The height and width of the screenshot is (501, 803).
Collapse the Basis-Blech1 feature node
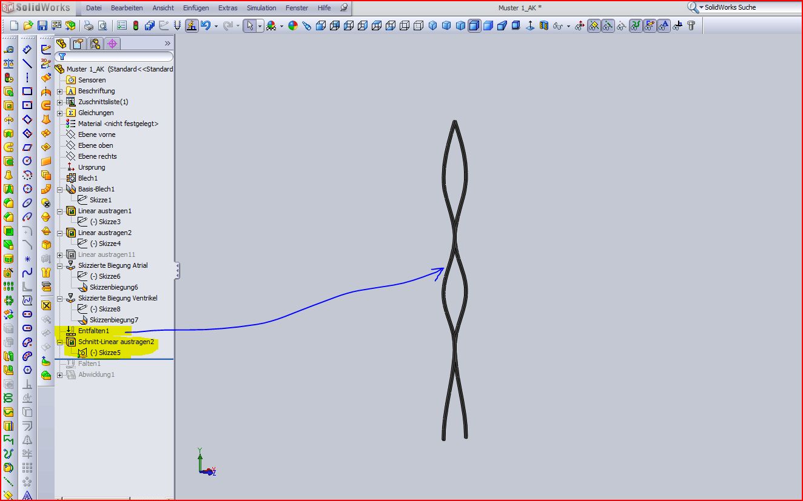point(60,190)
